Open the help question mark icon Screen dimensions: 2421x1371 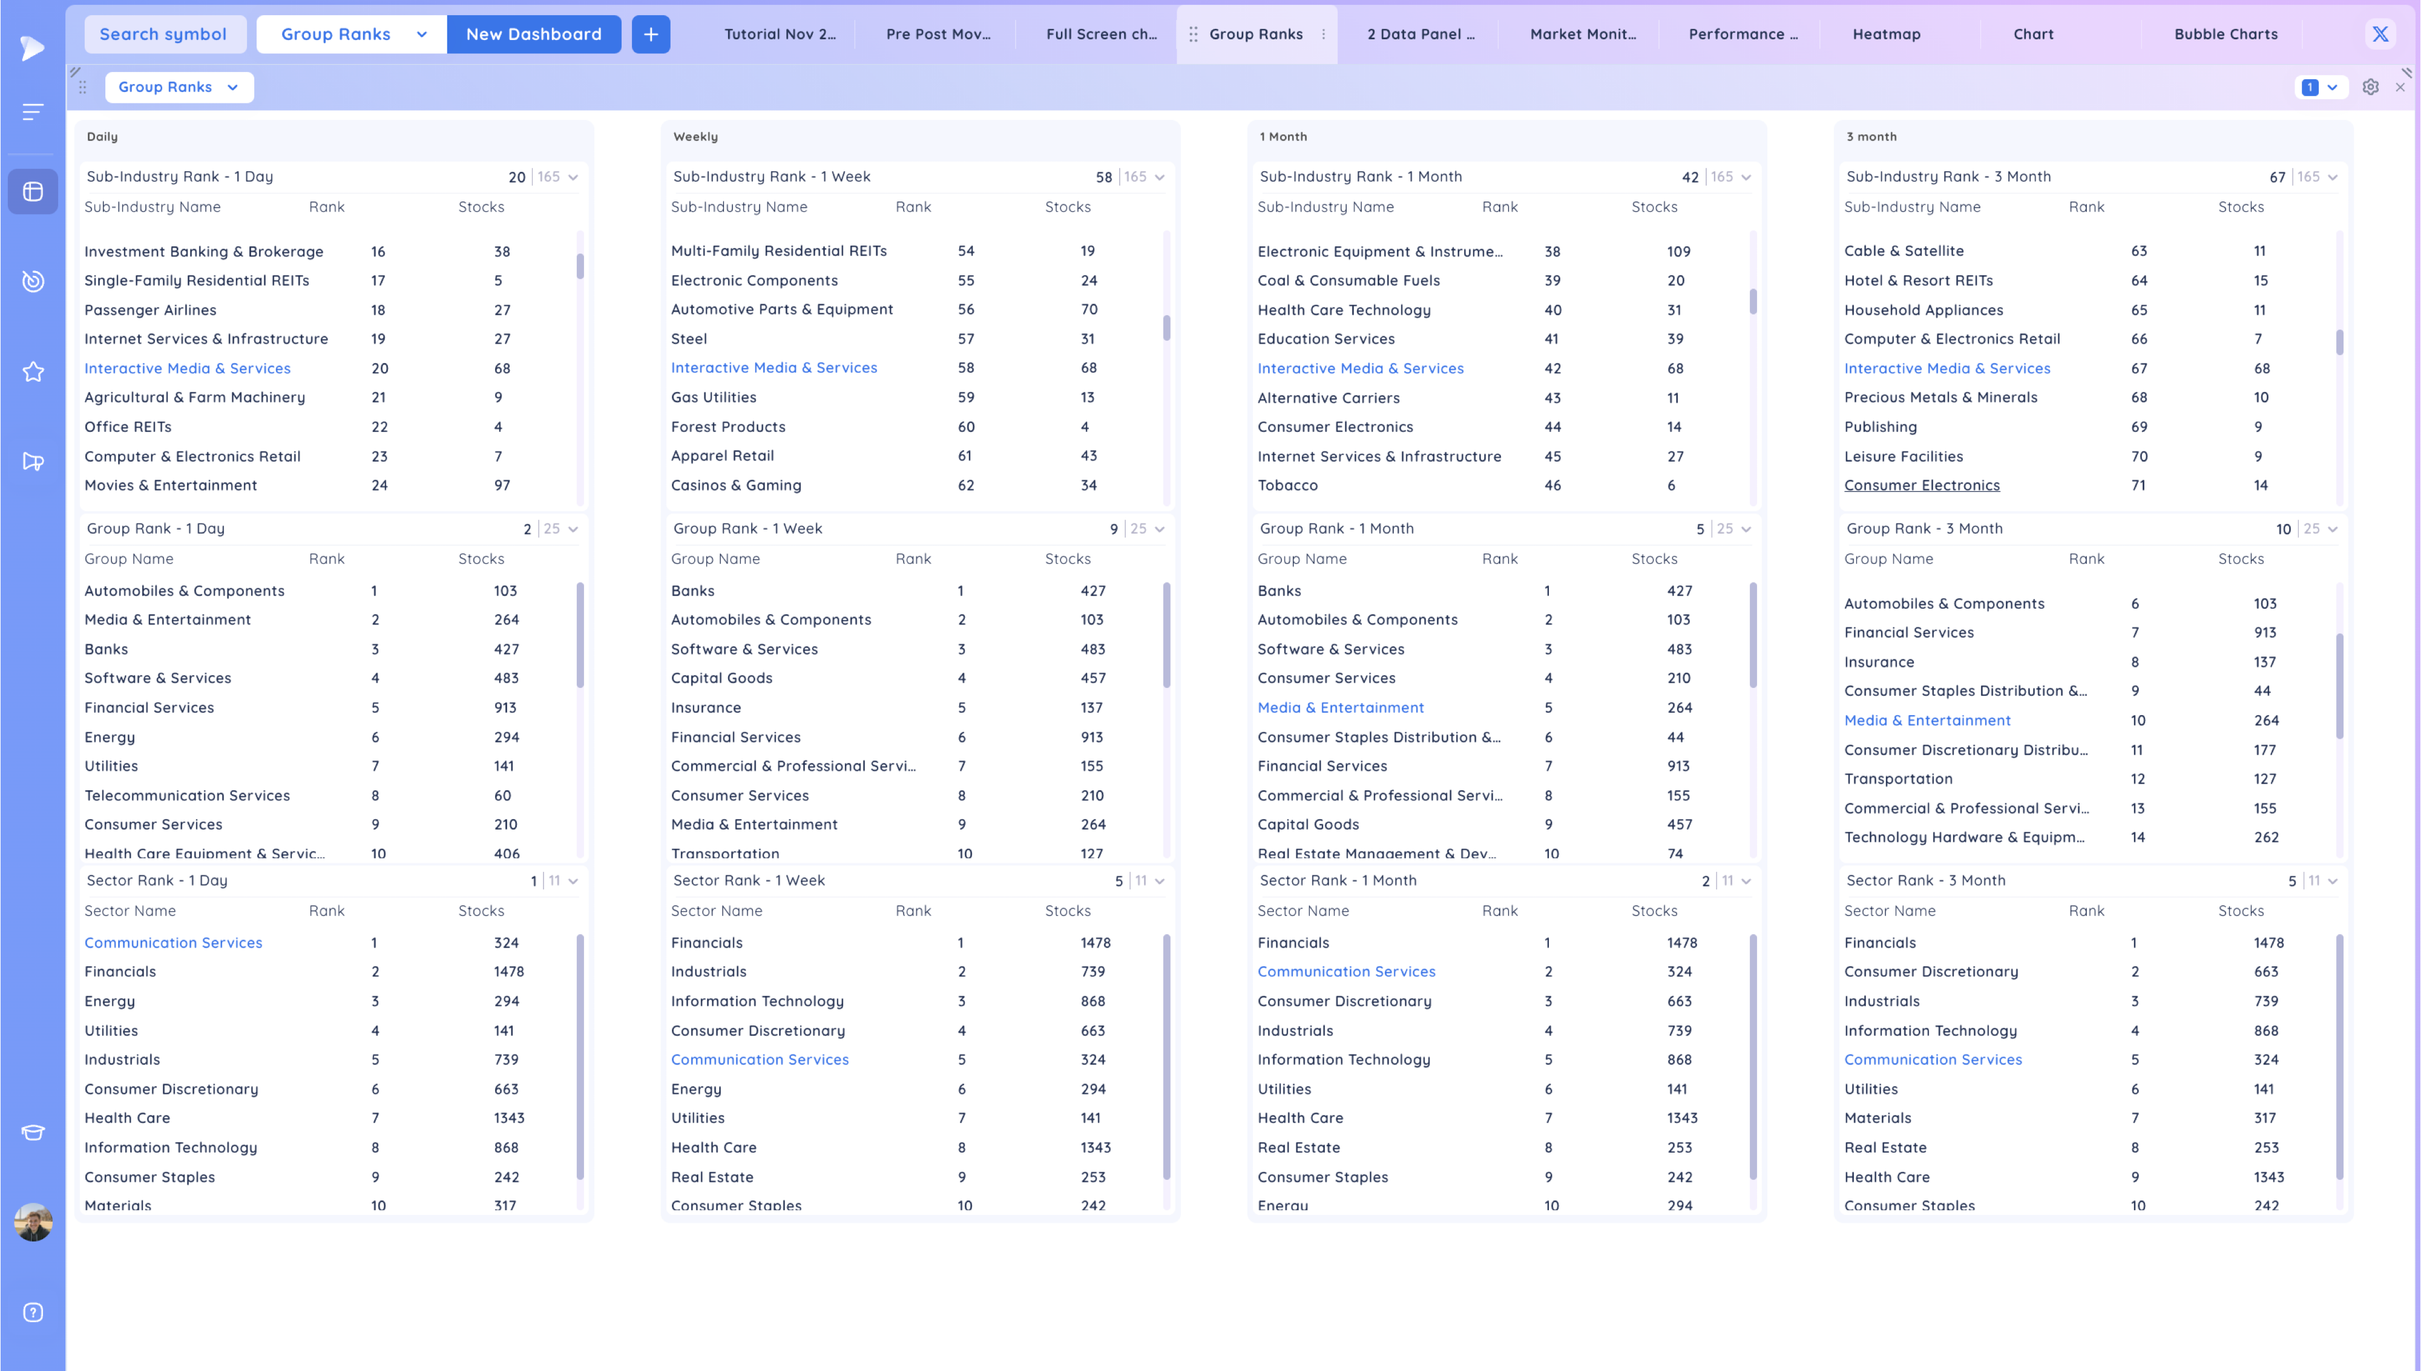tap(33, 1312)
